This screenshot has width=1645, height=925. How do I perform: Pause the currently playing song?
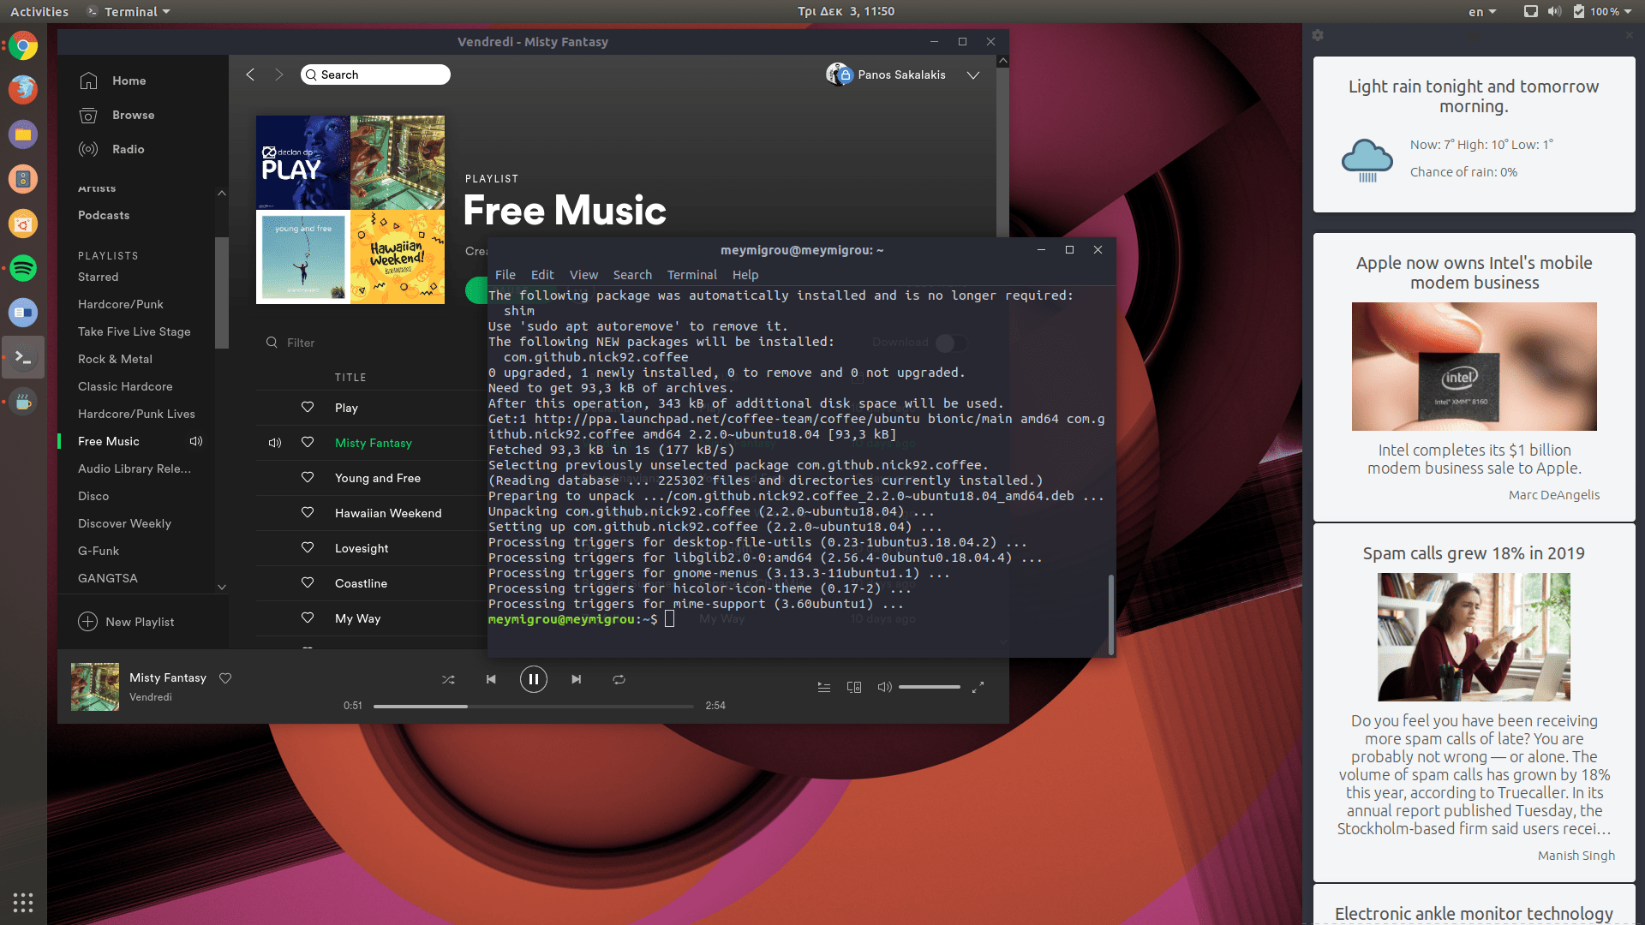point(533,679)
